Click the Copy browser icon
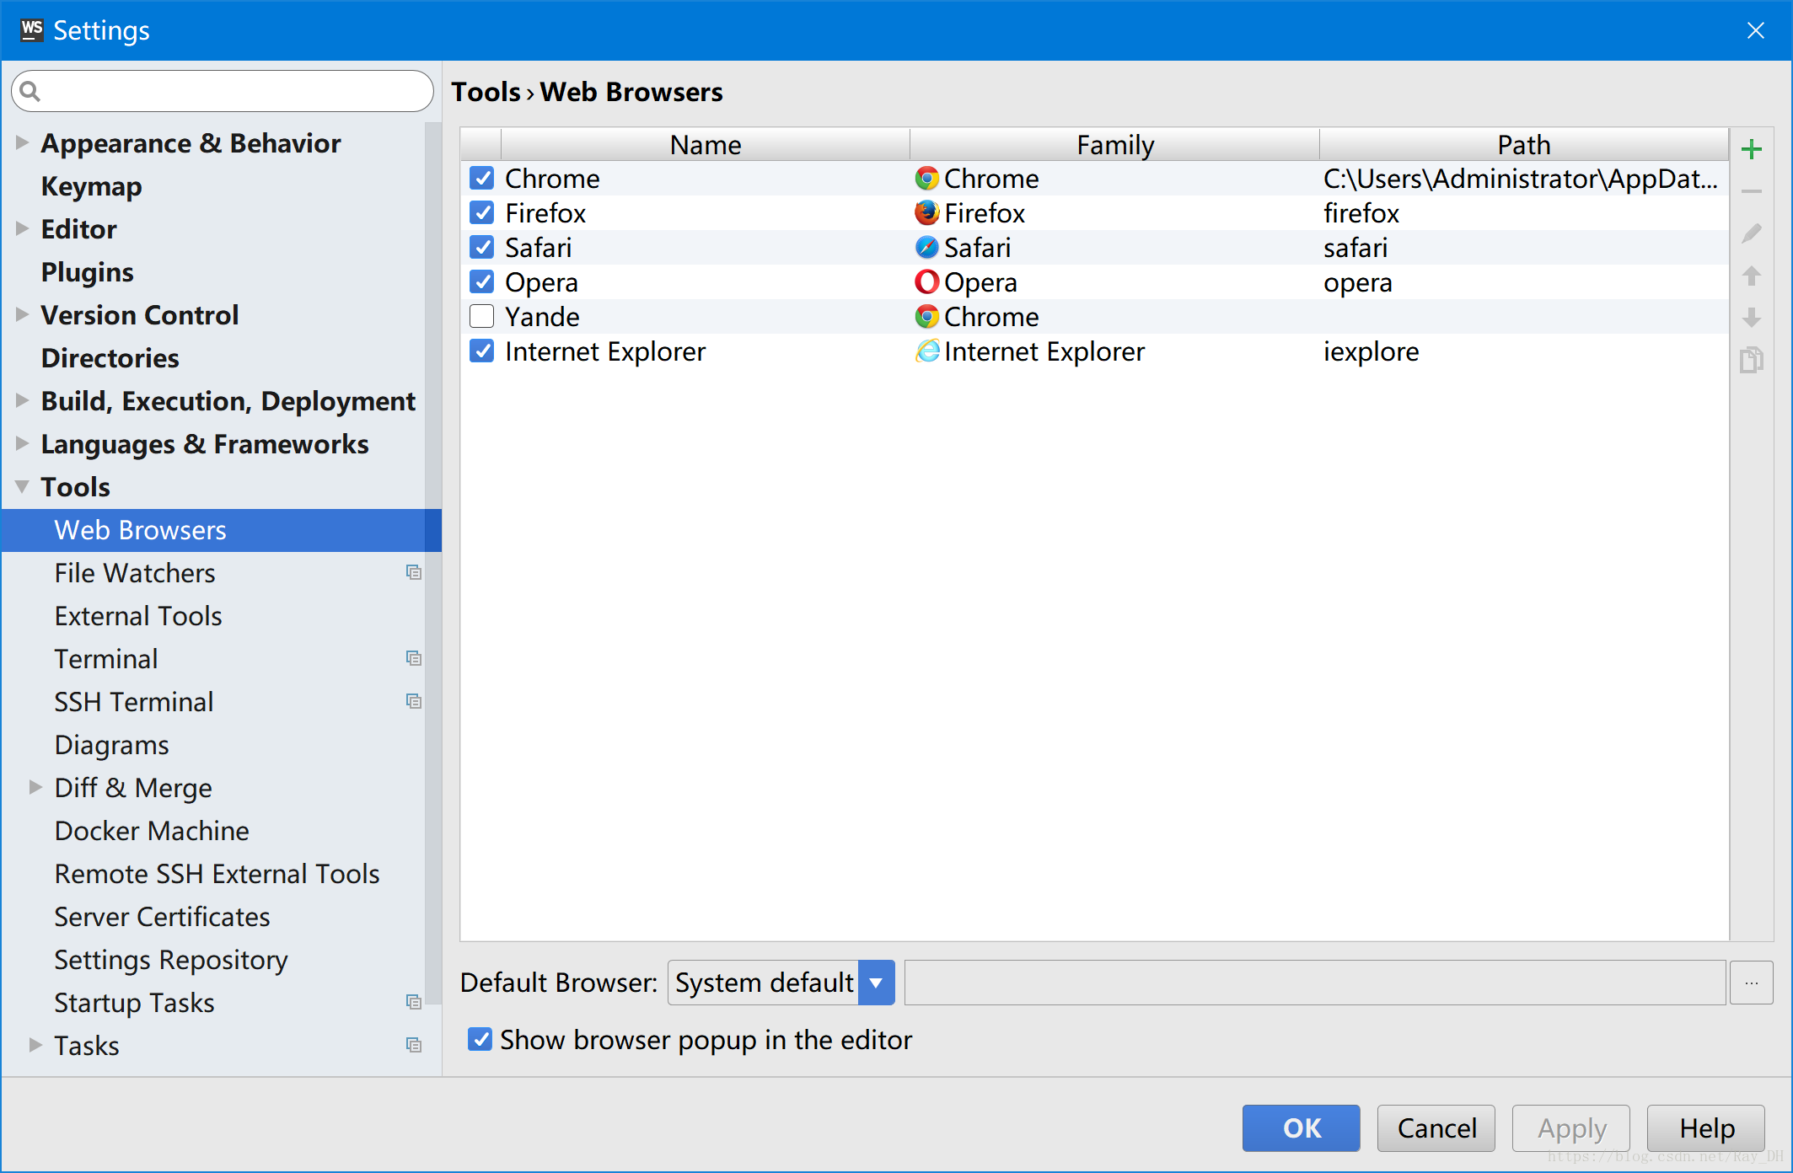This screenshot has width=1793, height=1173. point(1751,360)
